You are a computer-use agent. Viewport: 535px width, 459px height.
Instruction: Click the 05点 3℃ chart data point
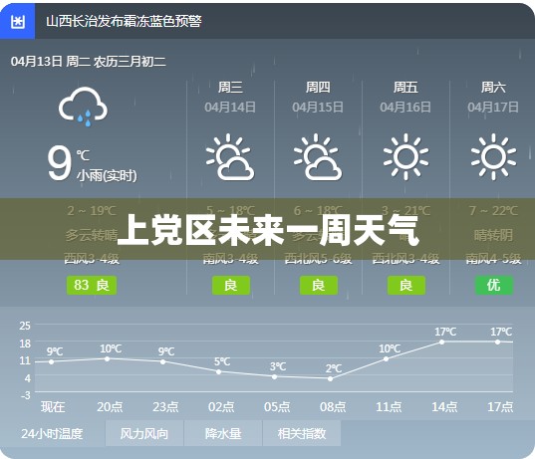click(x=275, y=376)
